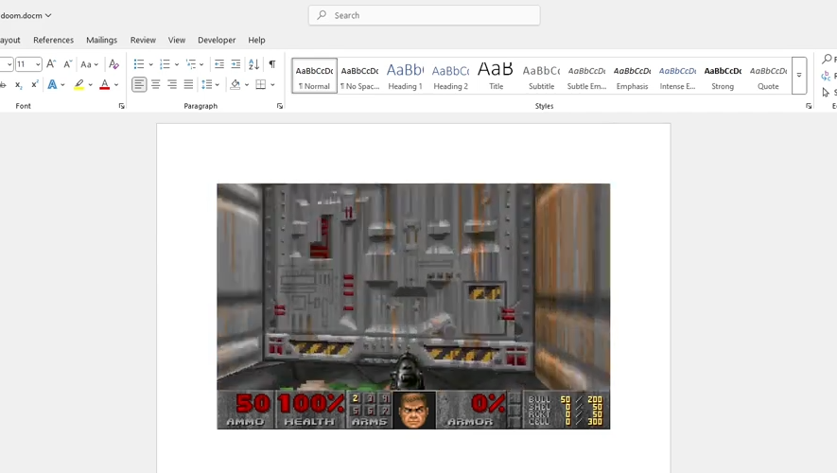Click the Find magnifier icon

click(x=827, y=59)
